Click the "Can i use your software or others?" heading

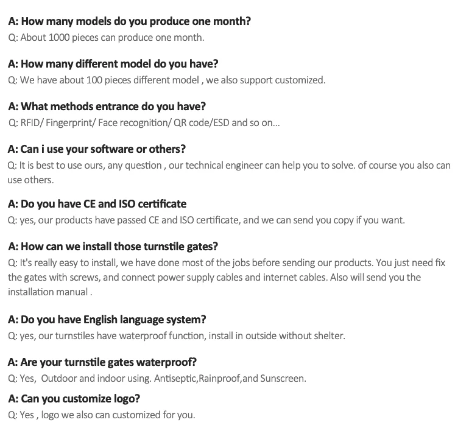96,149
